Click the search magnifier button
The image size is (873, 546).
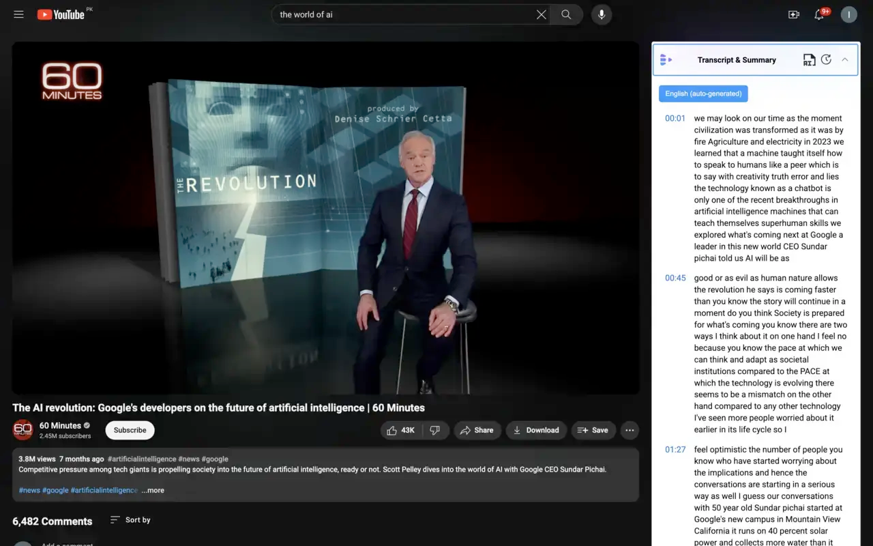pos(566,14)
